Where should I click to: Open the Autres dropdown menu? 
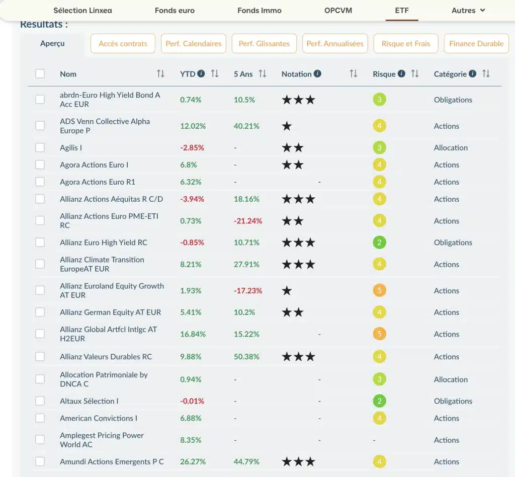(468, 11)
